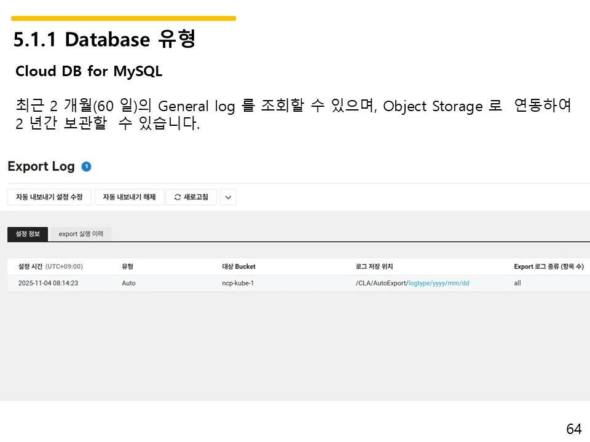This screenshot has height=442, width=590.
Task: Click the blue info badge beside Export Log
Action: (87, 166)
